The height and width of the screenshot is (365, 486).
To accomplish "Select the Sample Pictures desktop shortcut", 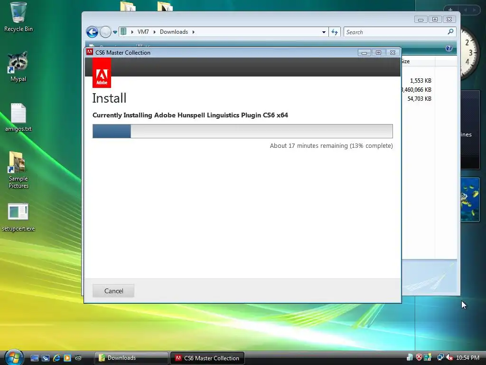I will pyautogui.click(x=19, y=170).
